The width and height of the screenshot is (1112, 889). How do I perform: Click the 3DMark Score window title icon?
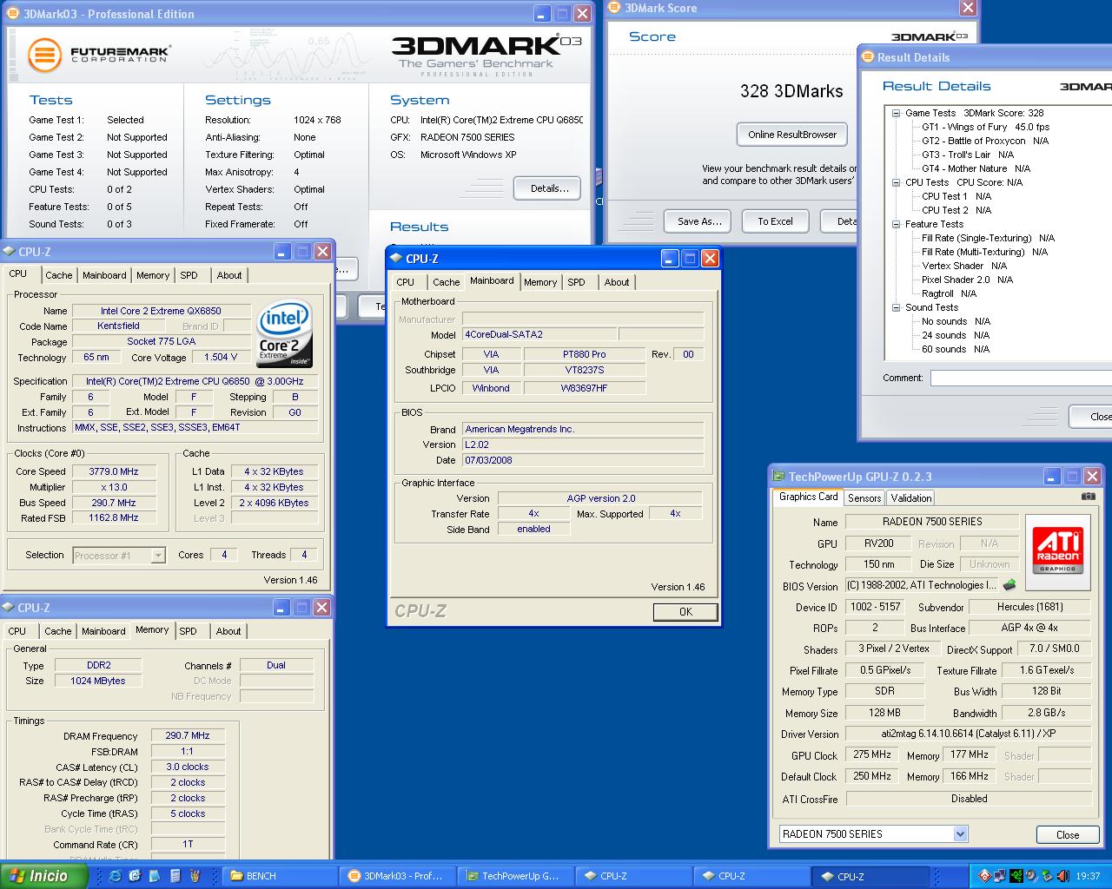[615, 8]
